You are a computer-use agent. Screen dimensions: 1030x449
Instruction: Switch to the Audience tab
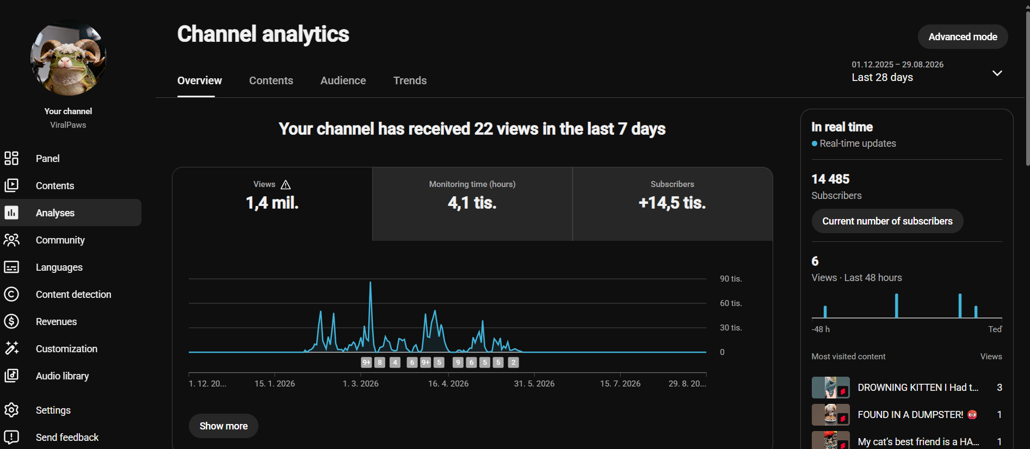click(343, 80)
